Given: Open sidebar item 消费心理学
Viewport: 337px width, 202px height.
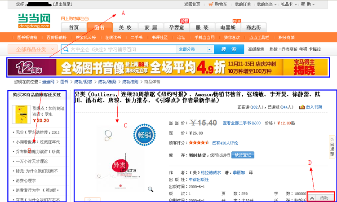Looking at the screenshot, I should (26, 180).
